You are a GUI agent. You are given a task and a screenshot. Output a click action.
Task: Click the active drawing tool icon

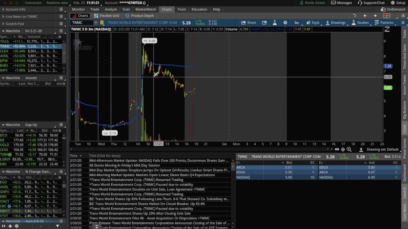pyautogui.click(x=361, y=149)
